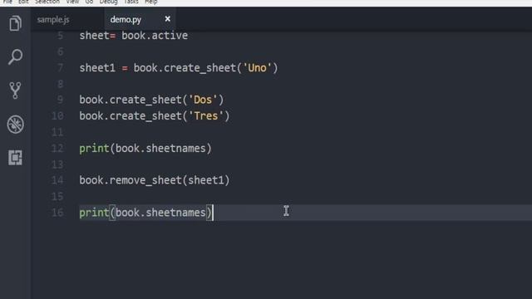532x299 pixels.
Task: Open the View menu
Action: [x=72, y=2]
